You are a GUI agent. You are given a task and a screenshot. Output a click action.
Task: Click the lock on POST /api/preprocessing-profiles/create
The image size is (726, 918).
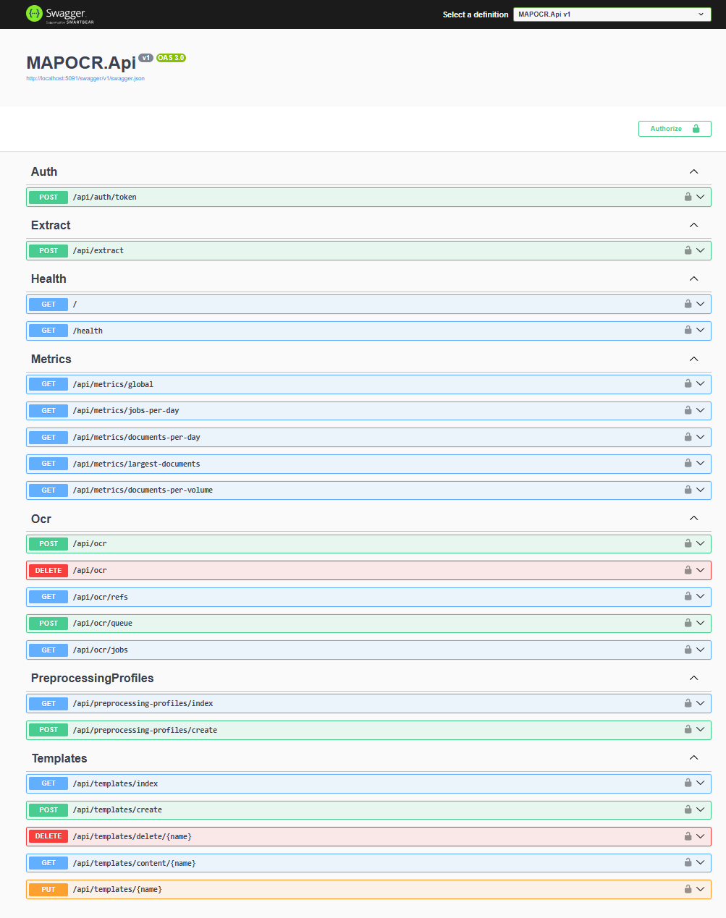[688, 730]
